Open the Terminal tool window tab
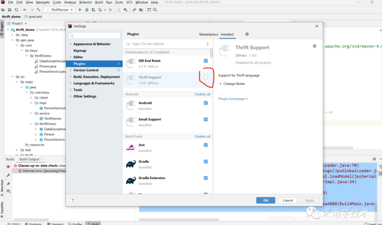Image resolution: width=382 pixels, height=225 pixels. point(55,223)
